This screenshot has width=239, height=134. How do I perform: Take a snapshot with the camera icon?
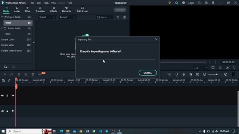coord(220,68)
